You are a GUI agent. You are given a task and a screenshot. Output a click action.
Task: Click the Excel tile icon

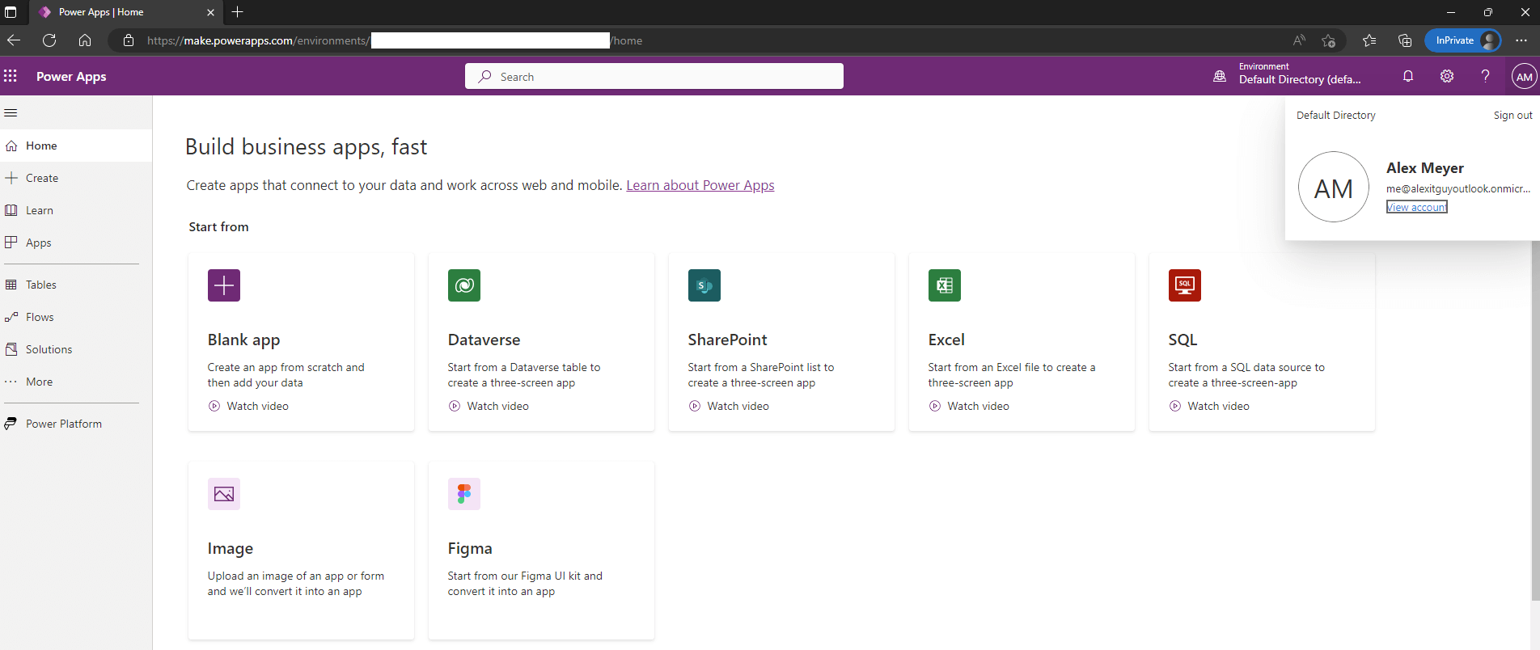coord(945,285)
